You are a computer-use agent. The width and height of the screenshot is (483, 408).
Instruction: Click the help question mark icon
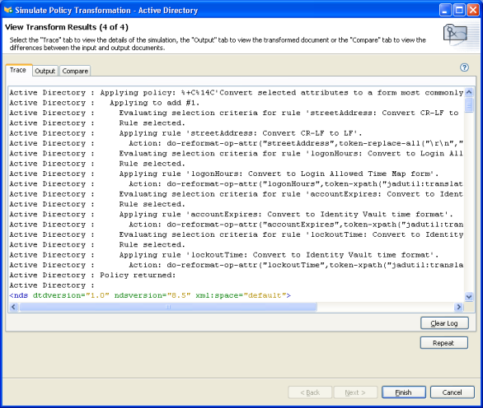pos(464,67)
